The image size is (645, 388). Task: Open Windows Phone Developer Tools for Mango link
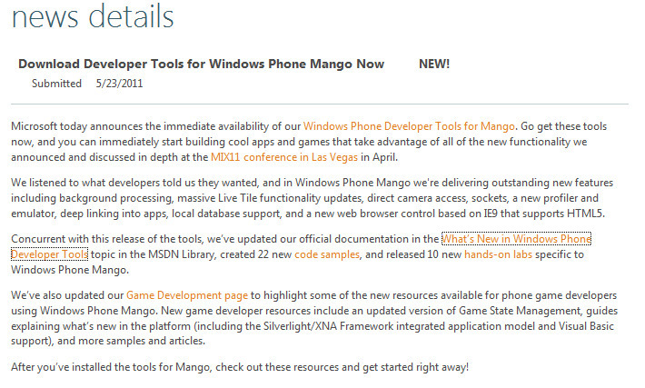(x=409, y=126)
